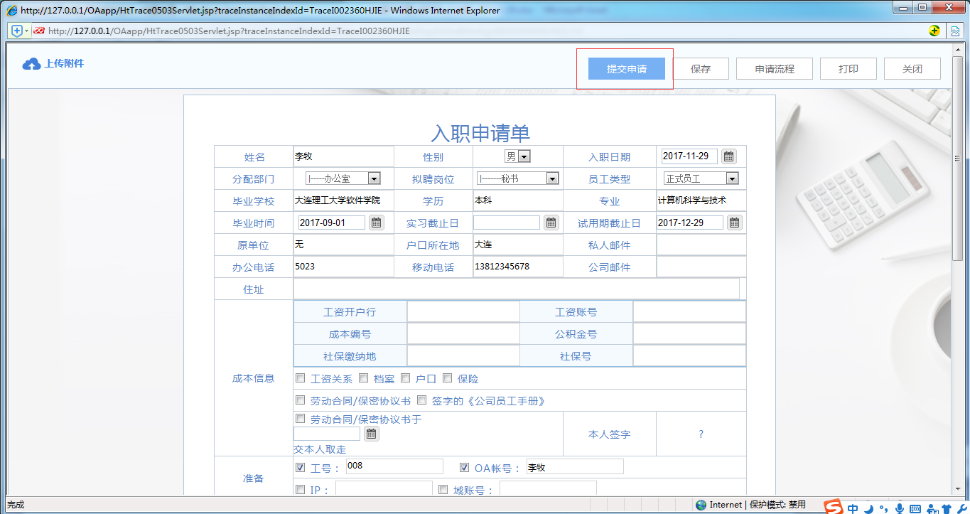
Task: Open calendar picker for 试用期截止日 field
Action: [734, 222]
